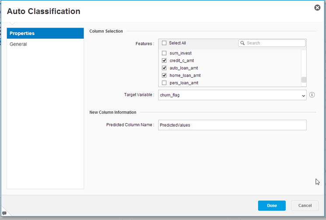
Task: Click the dropdown arrow next to churn_flag
Action: [x=303, y=96]
